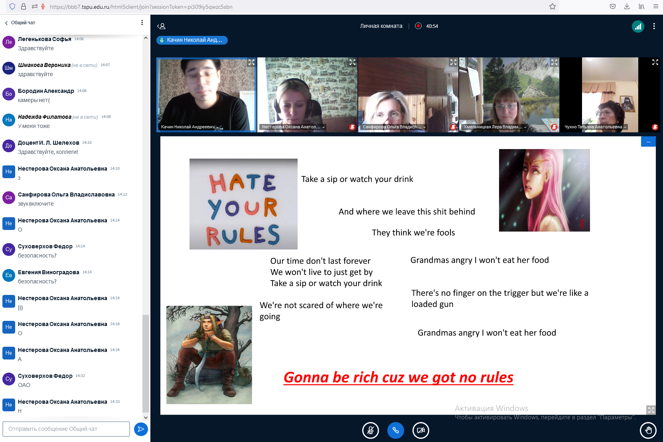Fullscreen Санфирова Ольга video
Viewport: 663px width, 442px height.
tap(453, 63)
